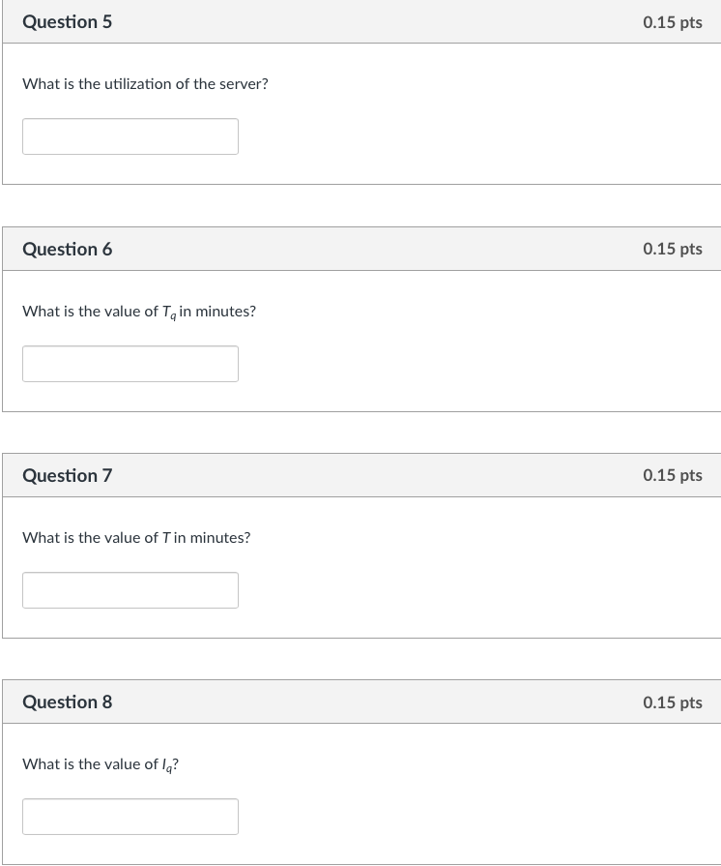Click the Tq question prompt text
This screenshot has width=721, height=866.
(x=139, y=311)
